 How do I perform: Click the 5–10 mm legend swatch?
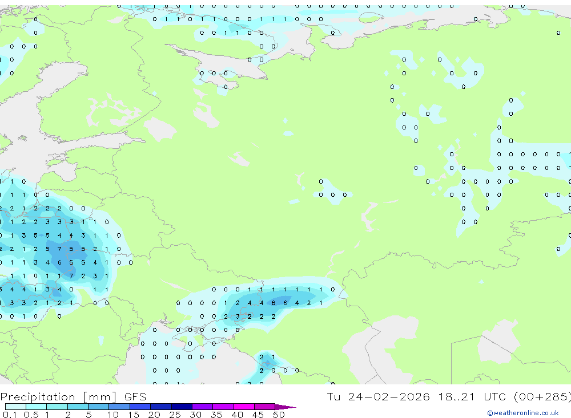tap(99, 407)
